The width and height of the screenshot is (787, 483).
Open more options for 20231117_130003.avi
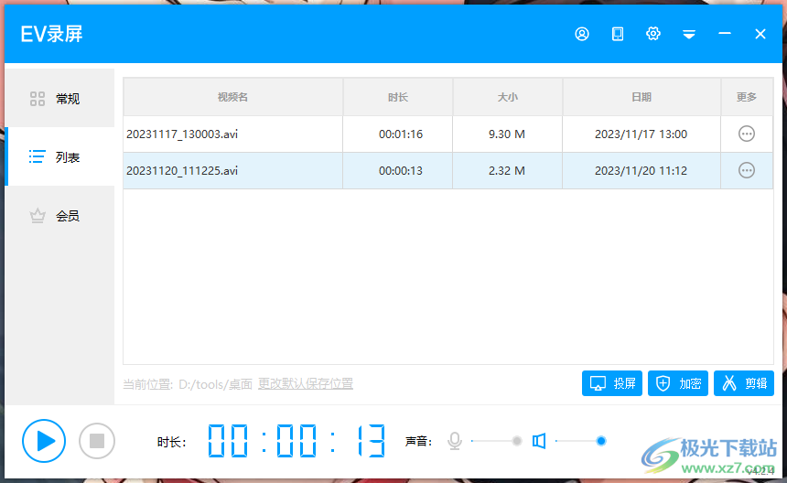tap(747, 134)
